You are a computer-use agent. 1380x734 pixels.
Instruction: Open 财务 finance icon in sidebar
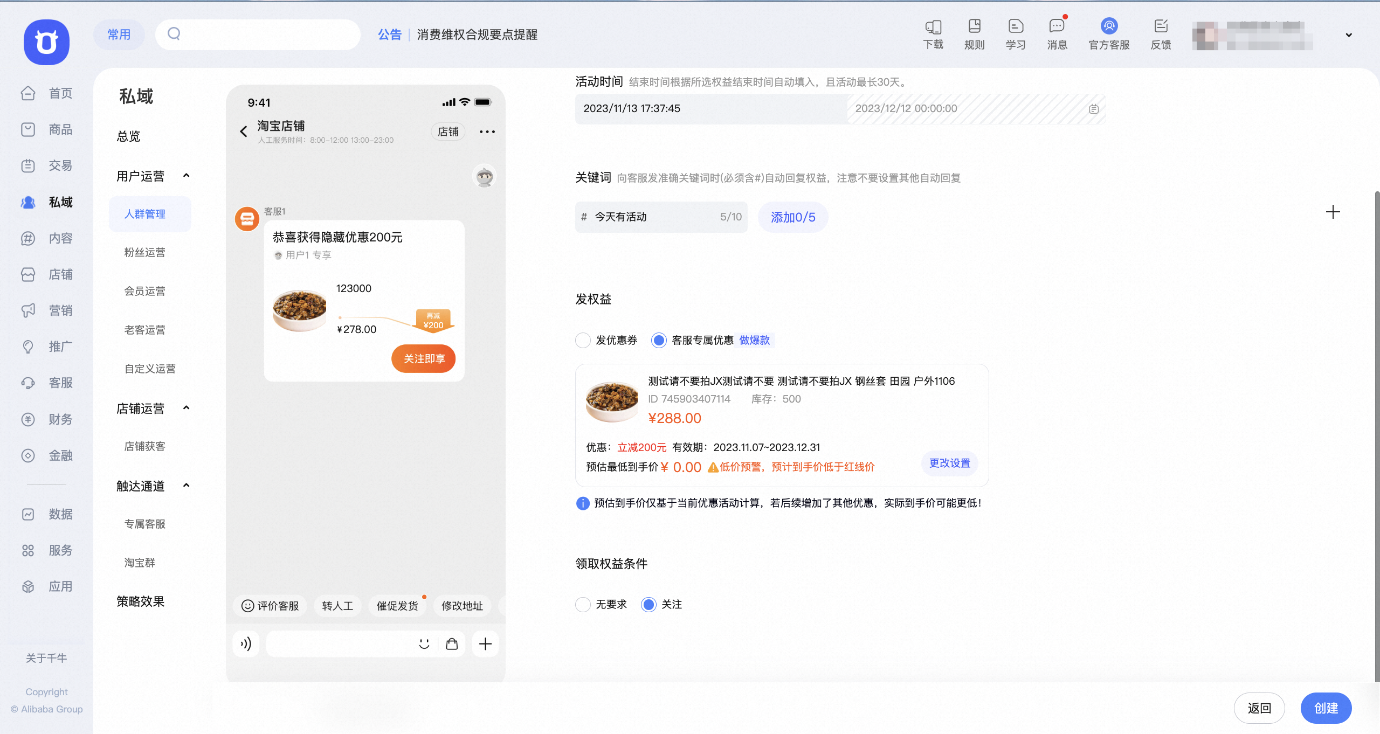pos(28,419)
